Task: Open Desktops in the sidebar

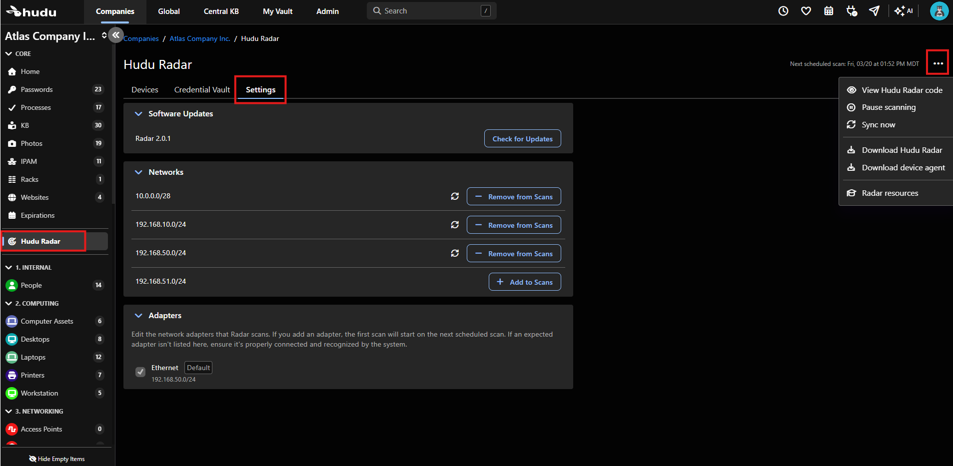Action: point(55,339)
